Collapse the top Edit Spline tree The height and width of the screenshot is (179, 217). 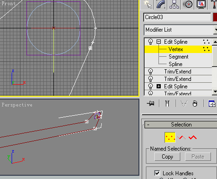pos(158,42)
